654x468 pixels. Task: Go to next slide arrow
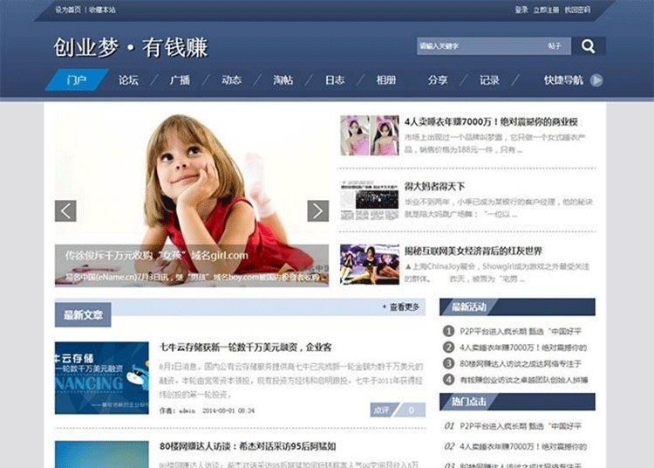click(317, 210)
